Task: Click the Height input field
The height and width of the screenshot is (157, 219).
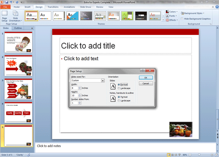Action: point(75,96)
